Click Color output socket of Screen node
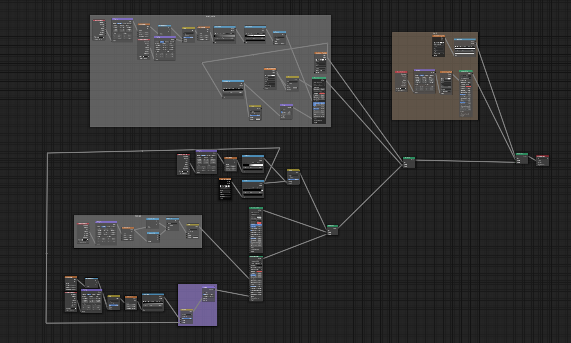 pyautogui.click(x=300, y=172)
